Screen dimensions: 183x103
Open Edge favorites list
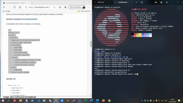click(x=60, y=7)
